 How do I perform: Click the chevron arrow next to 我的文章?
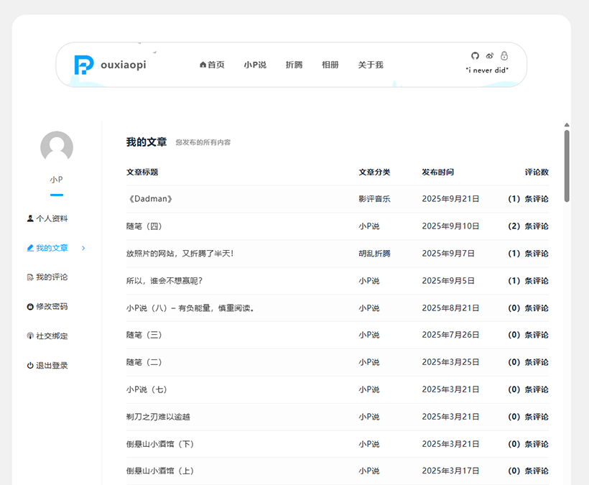(83, 248)
